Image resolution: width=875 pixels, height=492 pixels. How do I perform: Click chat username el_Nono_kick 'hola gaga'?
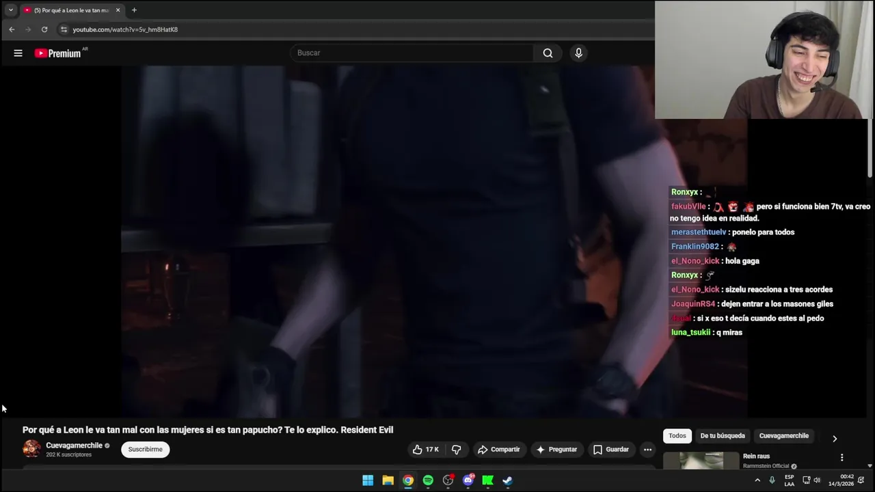[x=695, y=261]
